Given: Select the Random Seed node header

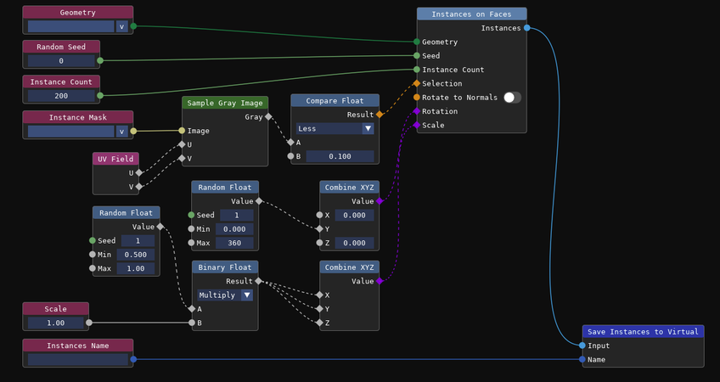Looking at the screenshot, I should (61, 47).
